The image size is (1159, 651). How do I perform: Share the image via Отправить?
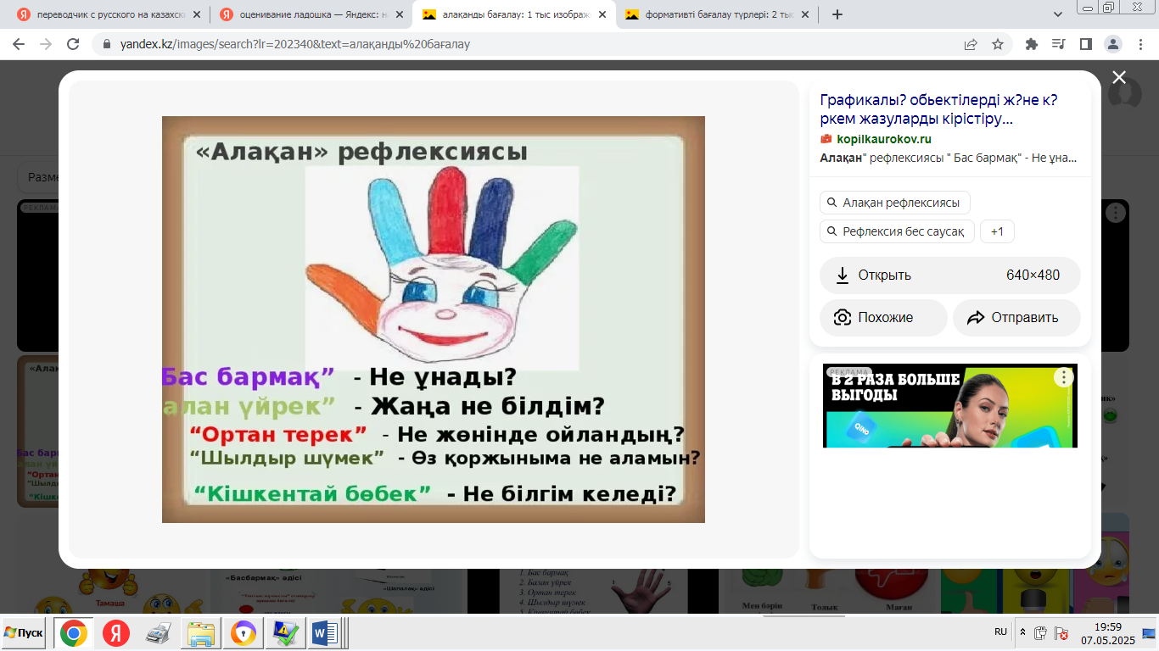tap(1016, 318)
